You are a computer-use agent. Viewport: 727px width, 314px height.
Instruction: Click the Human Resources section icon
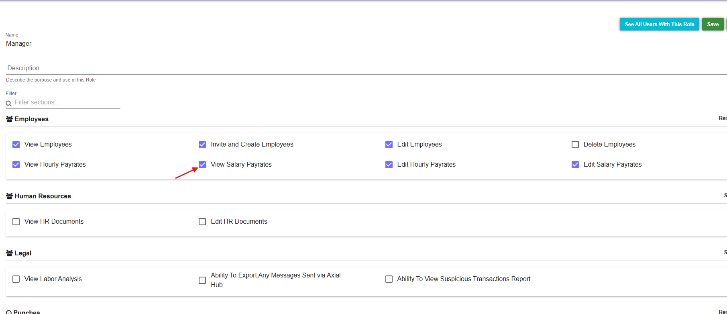point(9,196)
